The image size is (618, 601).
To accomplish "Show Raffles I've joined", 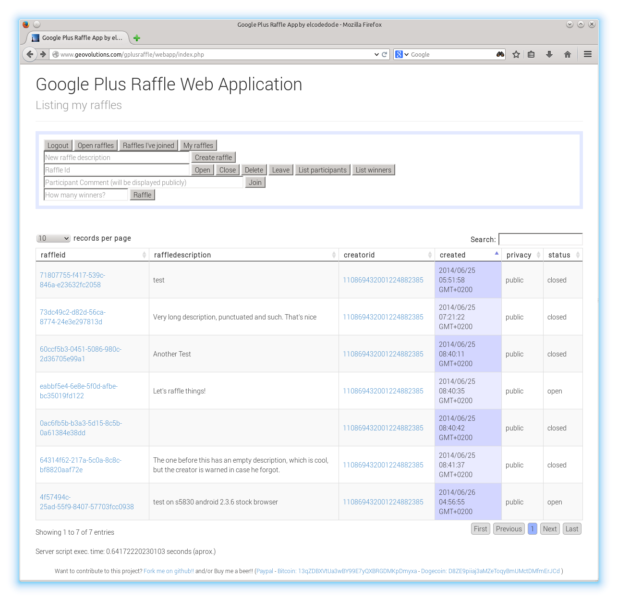I will point(148,145).
